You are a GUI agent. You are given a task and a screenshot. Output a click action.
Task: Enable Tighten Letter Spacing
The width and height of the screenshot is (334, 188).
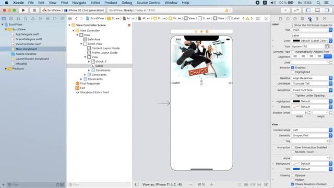(x=293, y=96)
